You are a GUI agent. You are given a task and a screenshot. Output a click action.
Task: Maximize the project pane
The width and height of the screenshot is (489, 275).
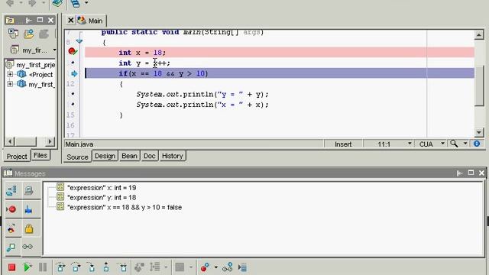pos(40,20)
